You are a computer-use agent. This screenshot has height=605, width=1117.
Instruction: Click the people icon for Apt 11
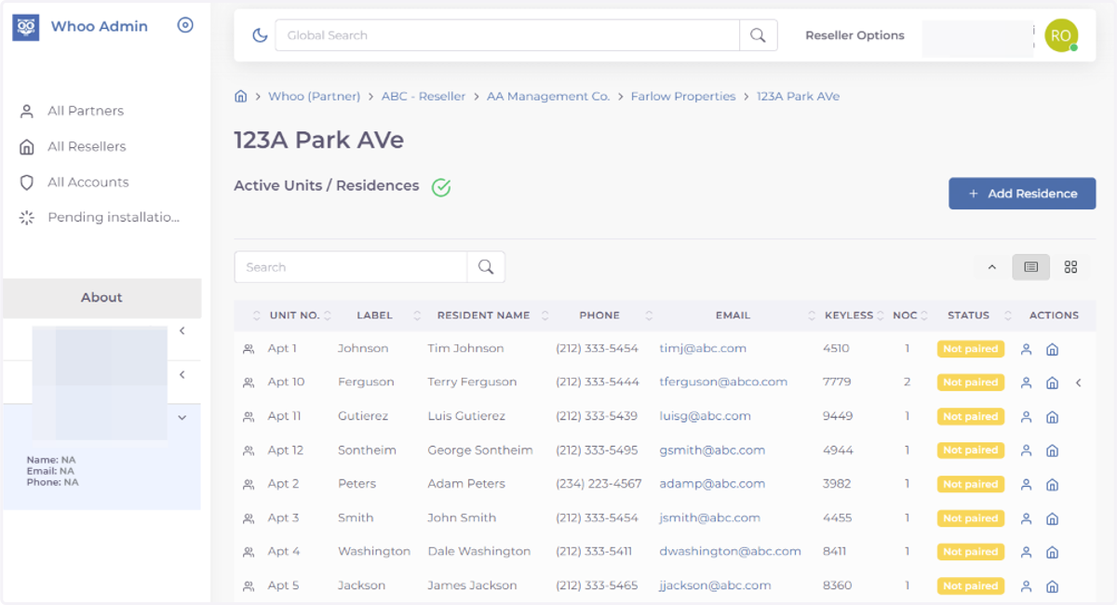point(249,417)
